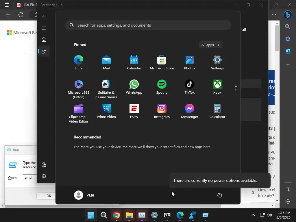Open Bing chat sidebar button in Edge
Viewport: 296px width, 222px height.
click(288, 15)
